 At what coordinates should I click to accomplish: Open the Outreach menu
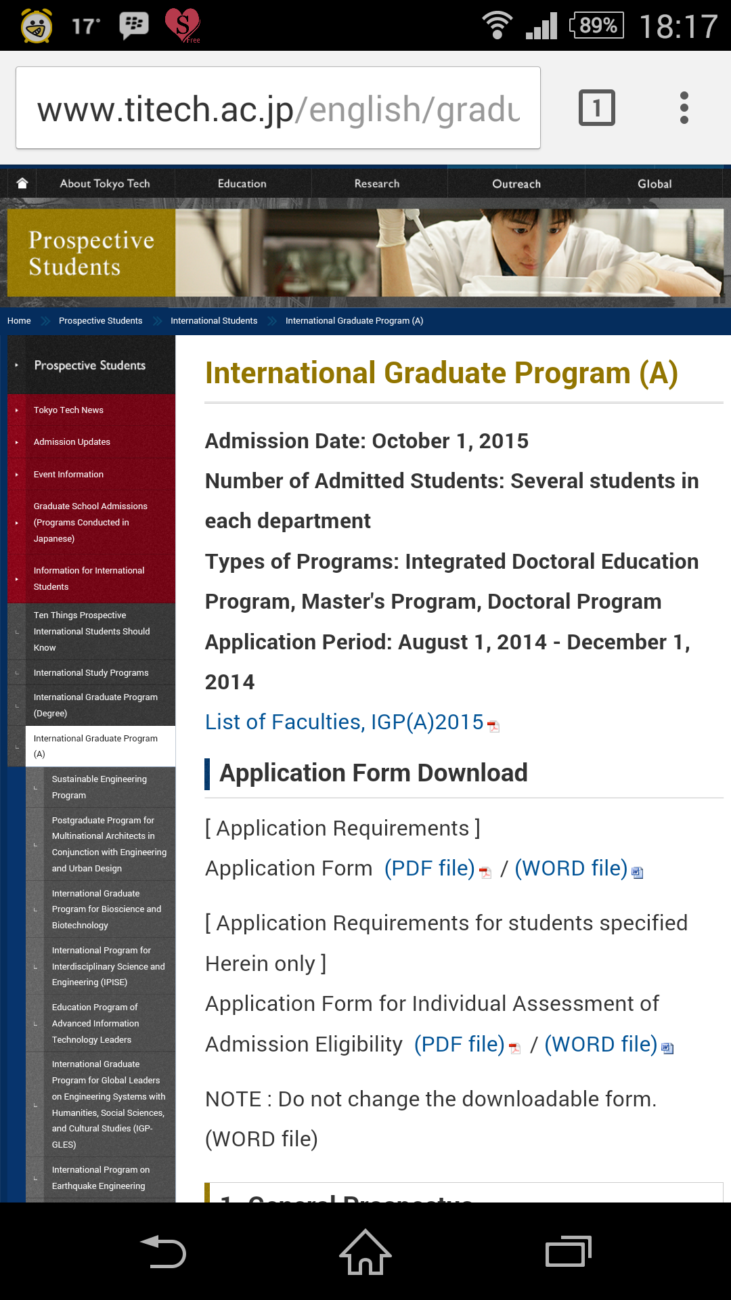[x=516, y=183]
